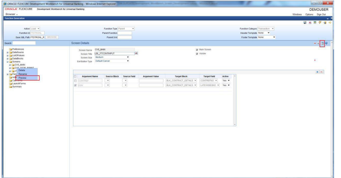Open the Source Block dropdown in CONTREF row
This screenshot has height=178, width=341.
point(107,80)
